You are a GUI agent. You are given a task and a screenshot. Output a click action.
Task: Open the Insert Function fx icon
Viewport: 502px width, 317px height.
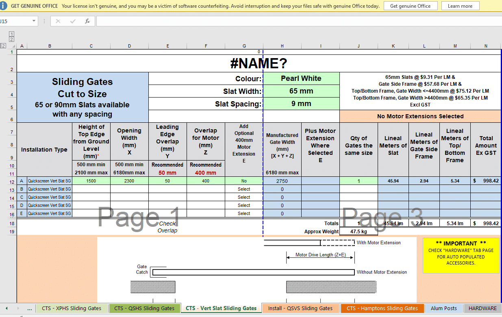pos(87,21)
